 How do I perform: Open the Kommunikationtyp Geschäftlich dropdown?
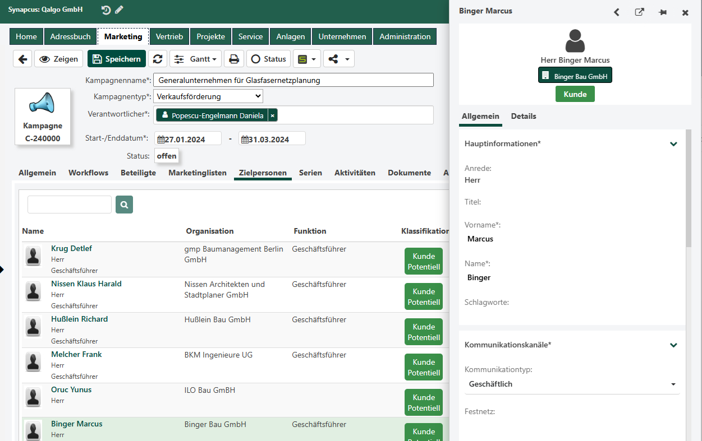(x=572, y=384)
